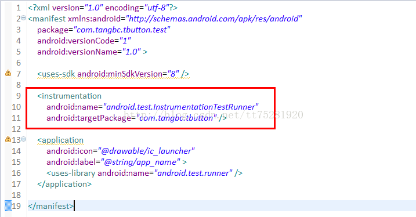
Task: Click package value "com.tangbc.tbutton.test"
Action: point(122,30)
